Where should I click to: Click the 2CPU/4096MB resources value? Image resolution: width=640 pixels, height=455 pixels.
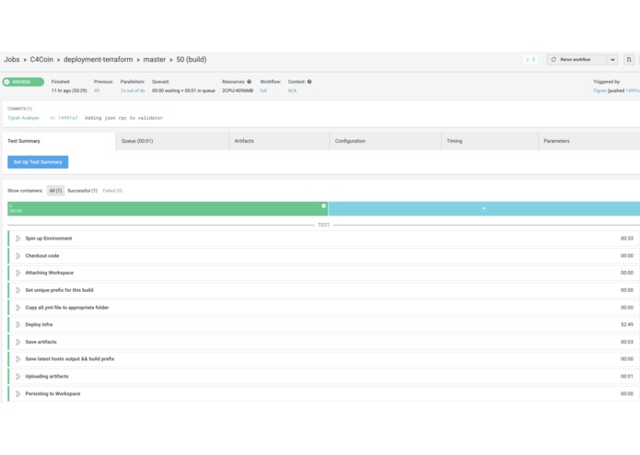pos(238,90)
